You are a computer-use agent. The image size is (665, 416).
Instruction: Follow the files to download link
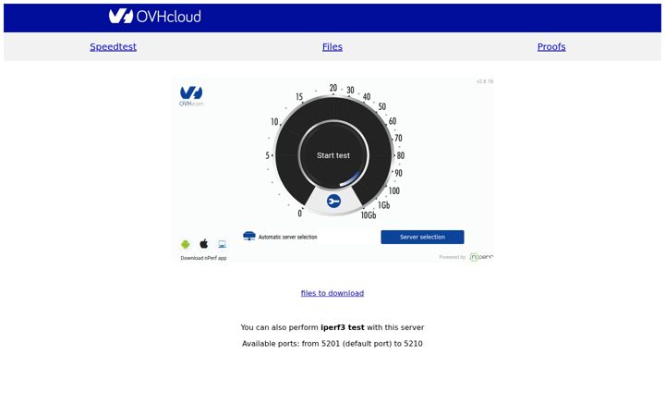click(x=332, y=293)
